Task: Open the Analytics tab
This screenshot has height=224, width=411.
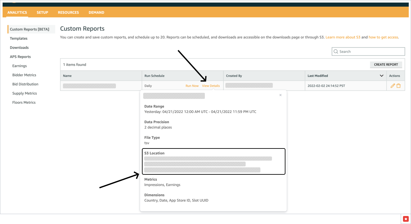Action: [x=17, y=12]
